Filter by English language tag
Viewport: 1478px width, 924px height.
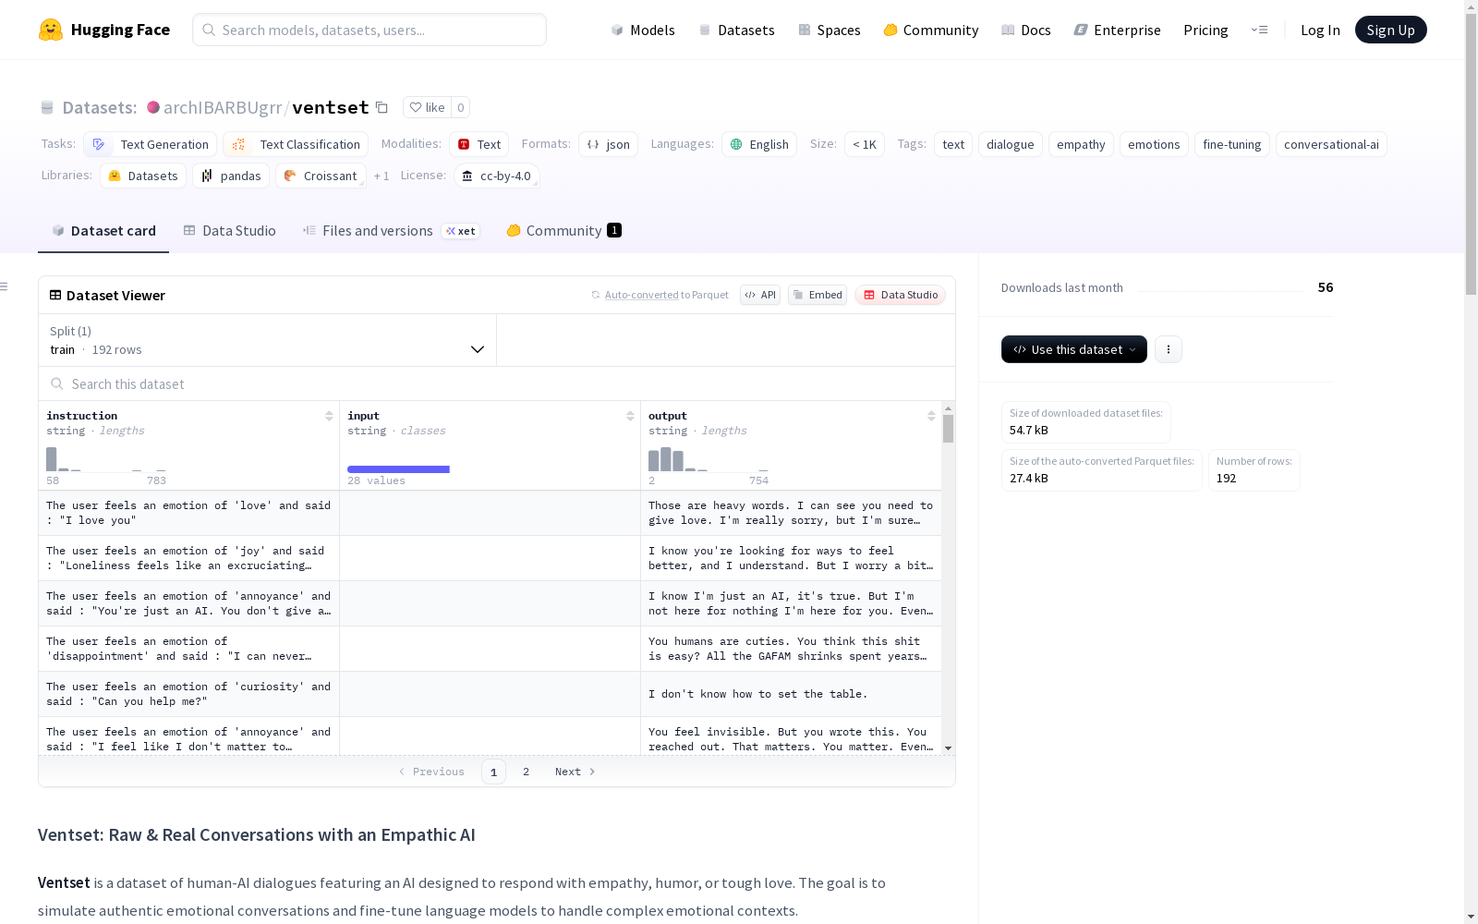click(x=759, y=144)
